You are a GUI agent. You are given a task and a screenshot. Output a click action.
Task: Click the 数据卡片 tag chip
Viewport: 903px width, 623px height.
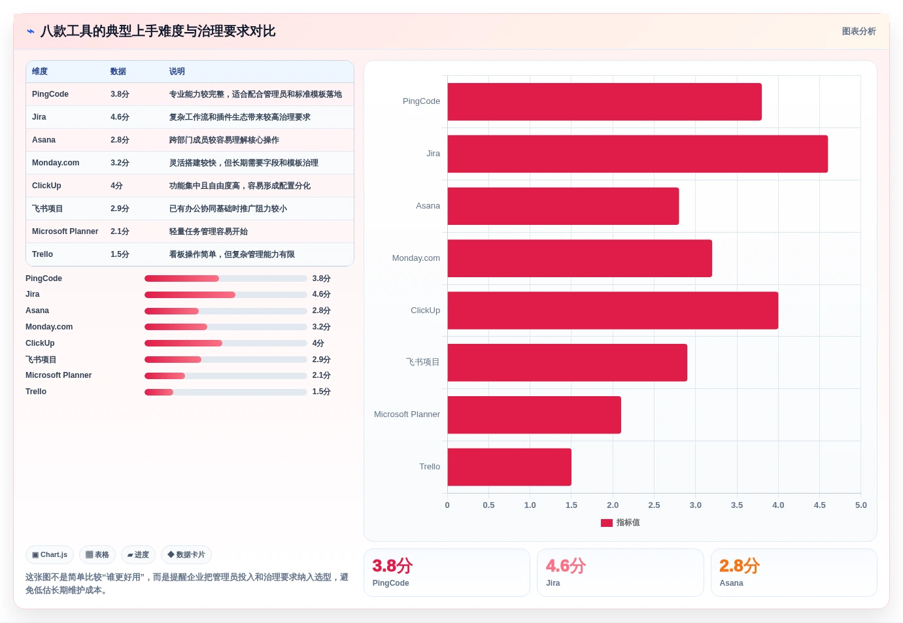(186, 555)
